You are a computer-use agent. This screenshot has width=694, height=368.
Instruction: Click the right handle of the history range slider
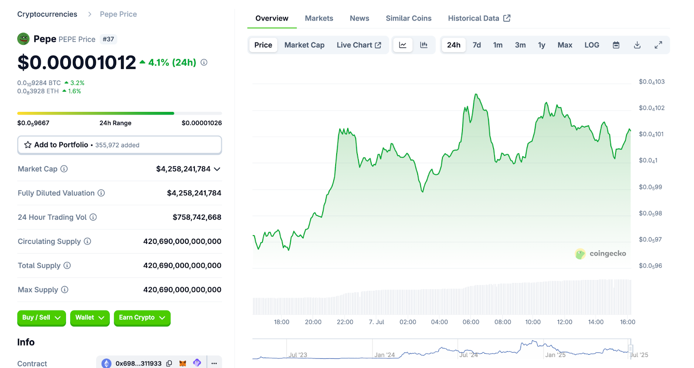[631, 348]
